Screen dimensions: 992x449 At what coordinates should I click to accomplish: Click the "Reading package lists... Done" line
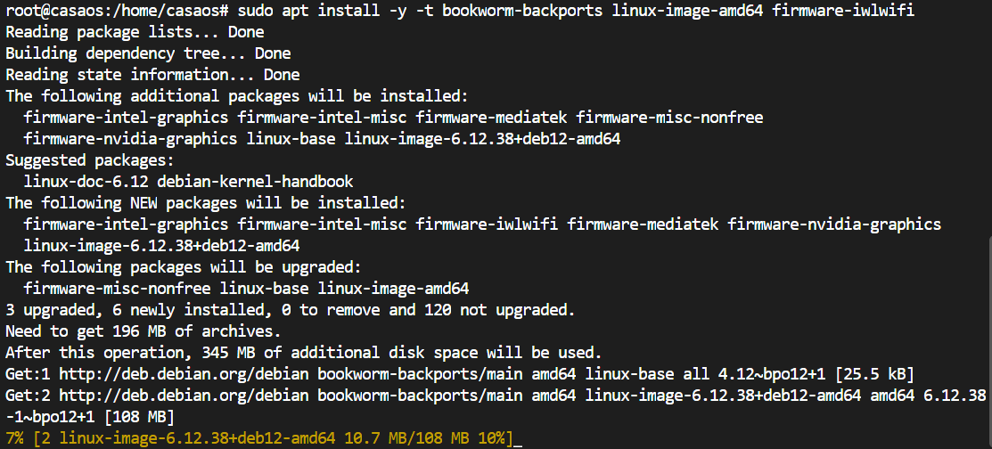[x=135, y=32]
